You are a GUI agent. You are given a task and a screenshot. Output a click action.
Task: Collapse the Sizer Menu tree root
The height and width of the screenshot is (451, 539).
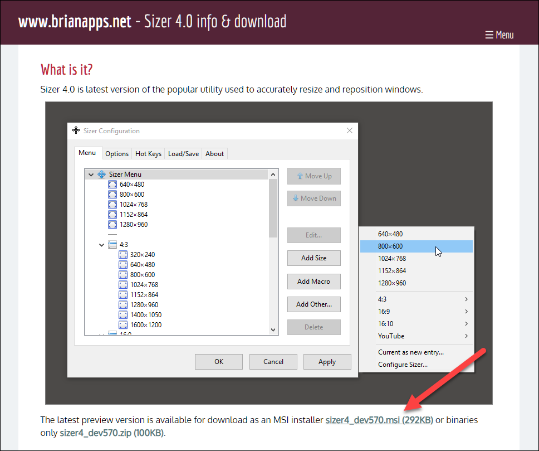coord(91,174)
